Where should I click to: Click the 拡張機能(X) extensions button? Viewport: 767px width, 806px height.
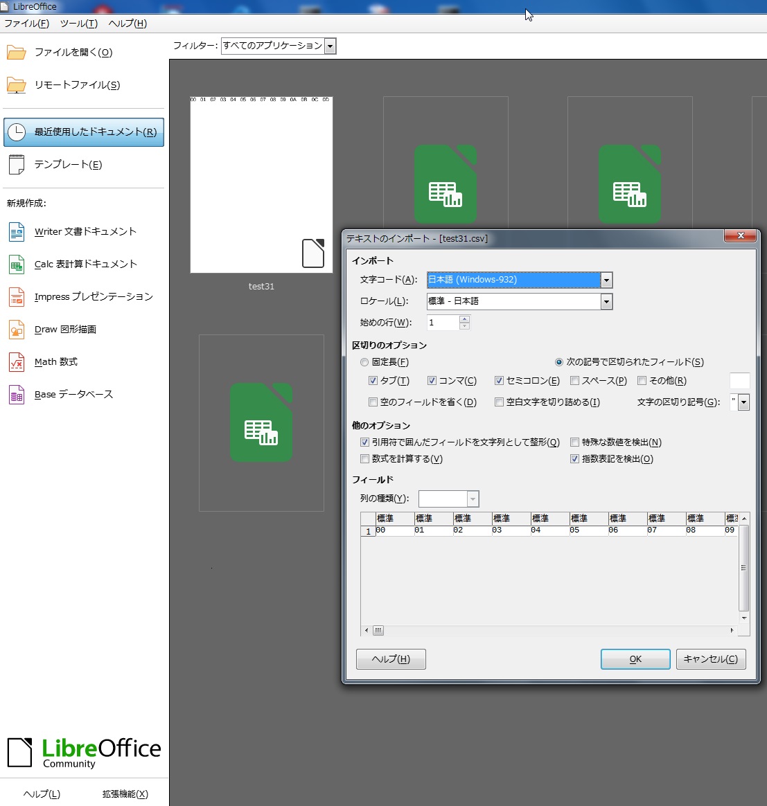pos(125,794)
